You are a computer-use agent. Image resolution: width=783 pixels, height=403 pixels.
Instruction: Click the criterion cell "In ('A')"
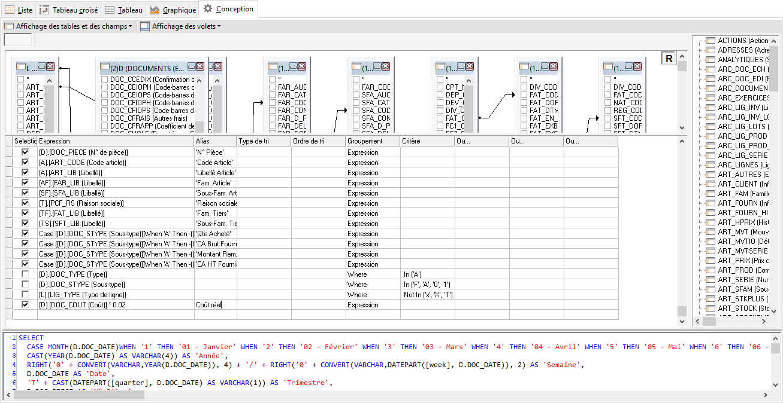(428, 274)
